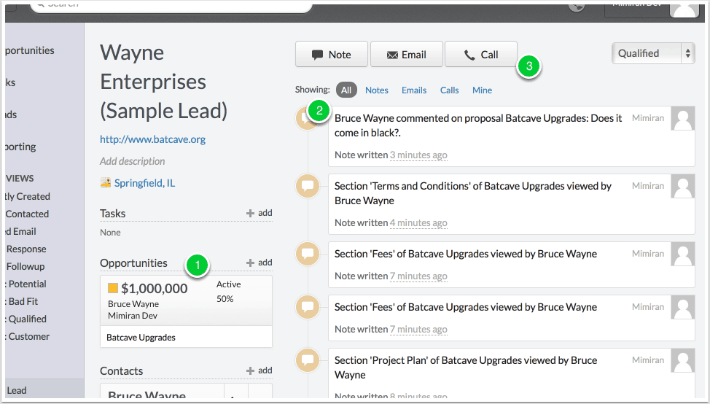Open the Springfield, IL address link
This screenshot has height=404, width=710.
coord(144,183)
